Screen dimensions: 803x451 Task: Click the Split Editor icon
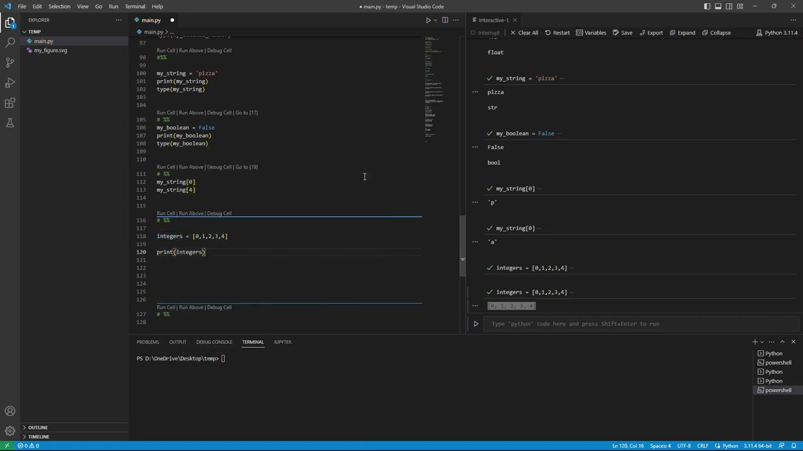point(445,20)
